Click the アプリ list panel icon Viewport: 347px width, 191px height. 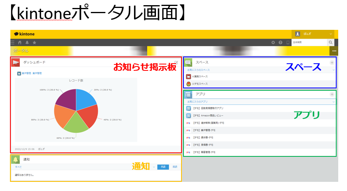click(188, 95)
